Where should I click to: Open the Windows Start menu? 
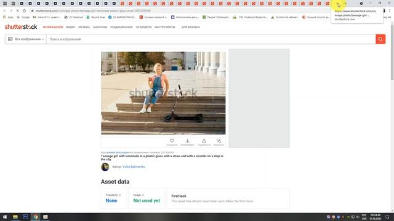(x=5, y=217)
